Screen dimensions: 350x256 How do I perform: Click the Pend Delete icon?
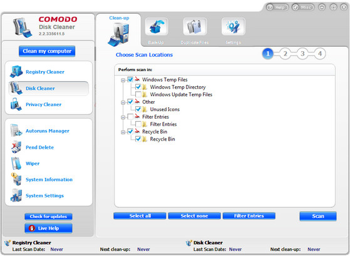pyautogui.click(x=16, y=147)
